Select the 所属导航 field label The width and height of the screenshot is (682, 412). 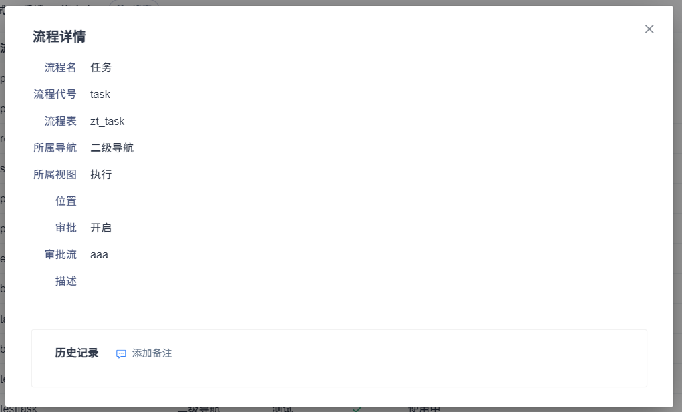[x=55, y=148]
